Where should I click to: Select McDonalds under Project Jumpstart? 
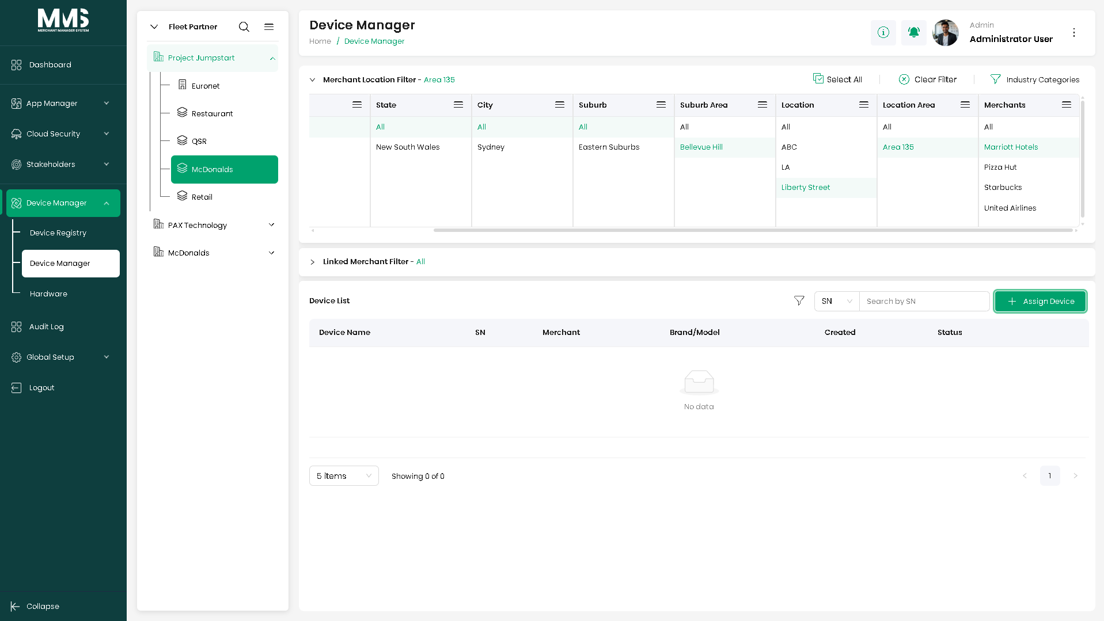(225, 170)
